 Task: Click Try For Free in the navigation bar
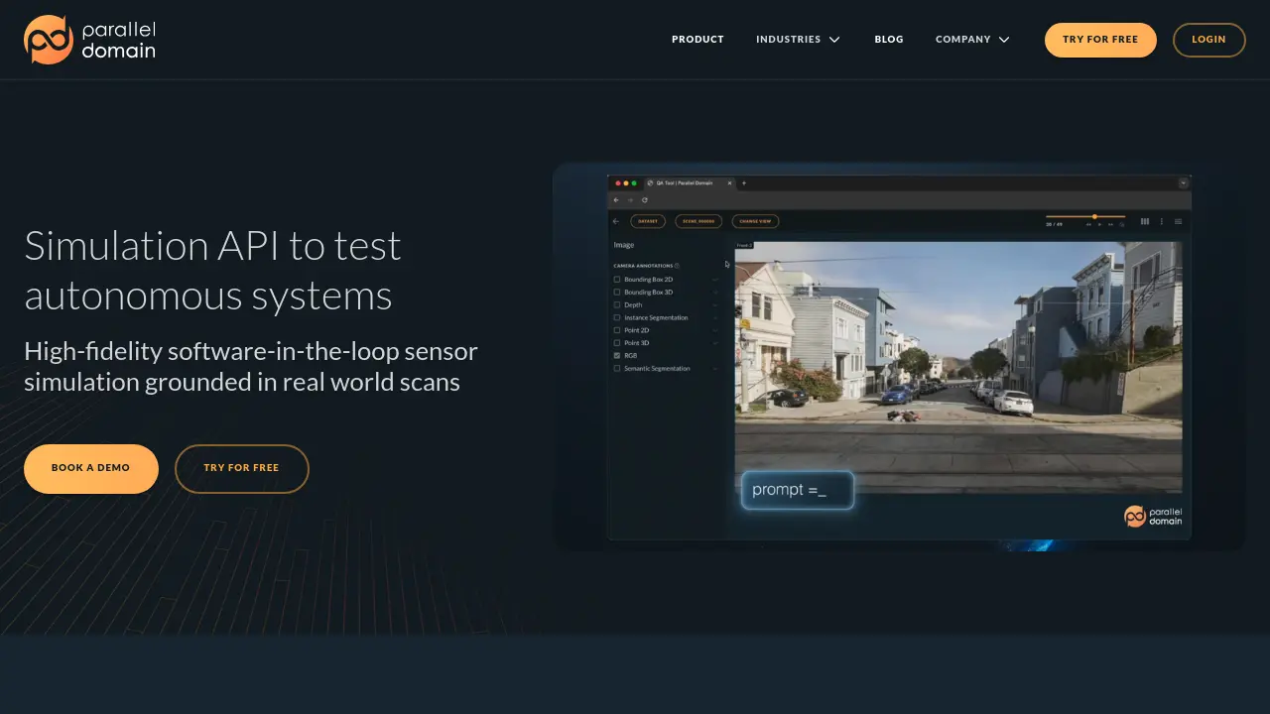(x=1100, y=40)
